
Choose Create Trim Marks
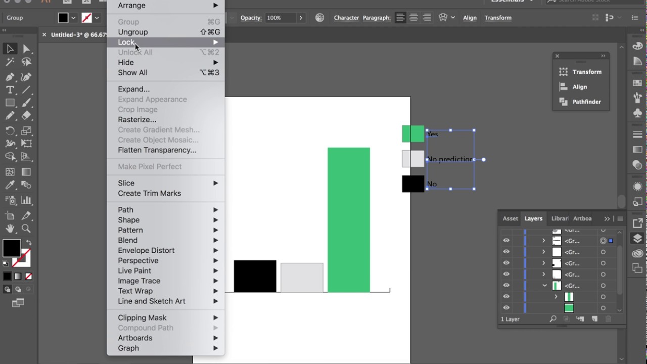[x=166, y=193]
